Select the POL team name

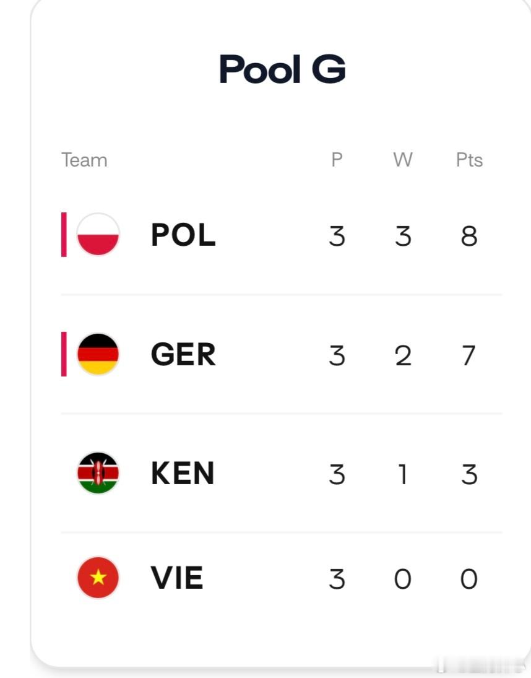click(x=183, y=235)
